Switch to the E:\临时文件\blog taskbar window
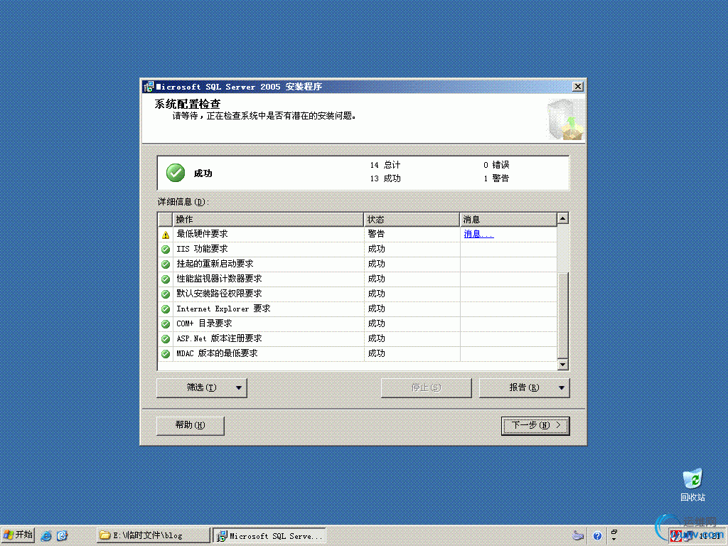728x546 pixels. tap(154, 535)
